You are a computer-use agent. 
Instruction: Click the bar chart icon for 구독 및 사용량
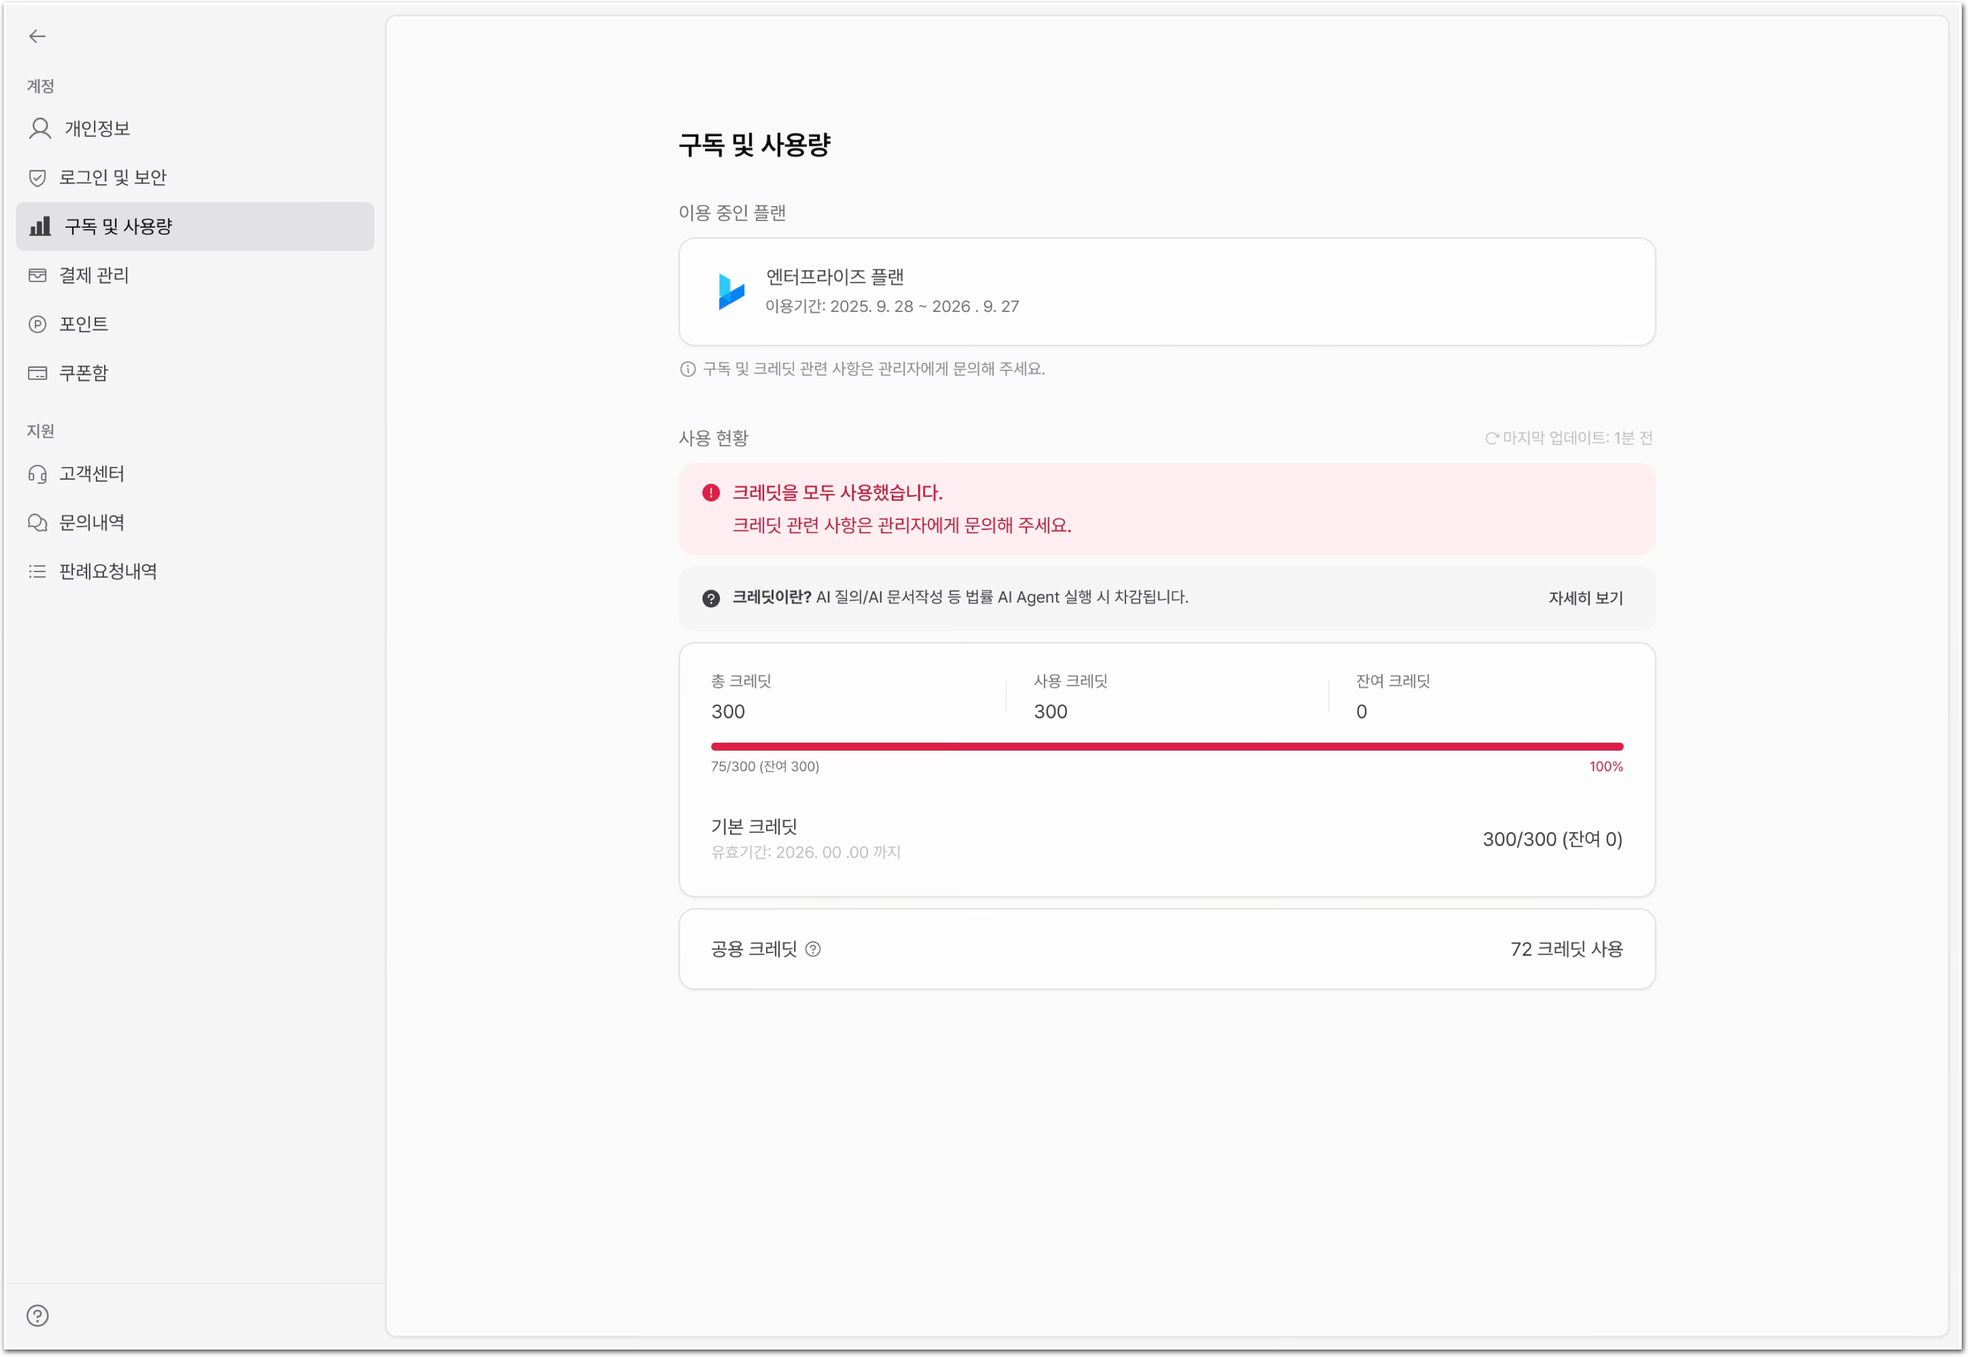click(40, 226)
